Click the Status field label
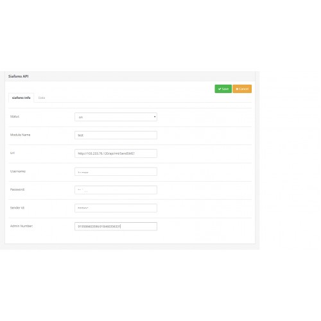The width and height of the screenshot is (321, 321). 15,116
